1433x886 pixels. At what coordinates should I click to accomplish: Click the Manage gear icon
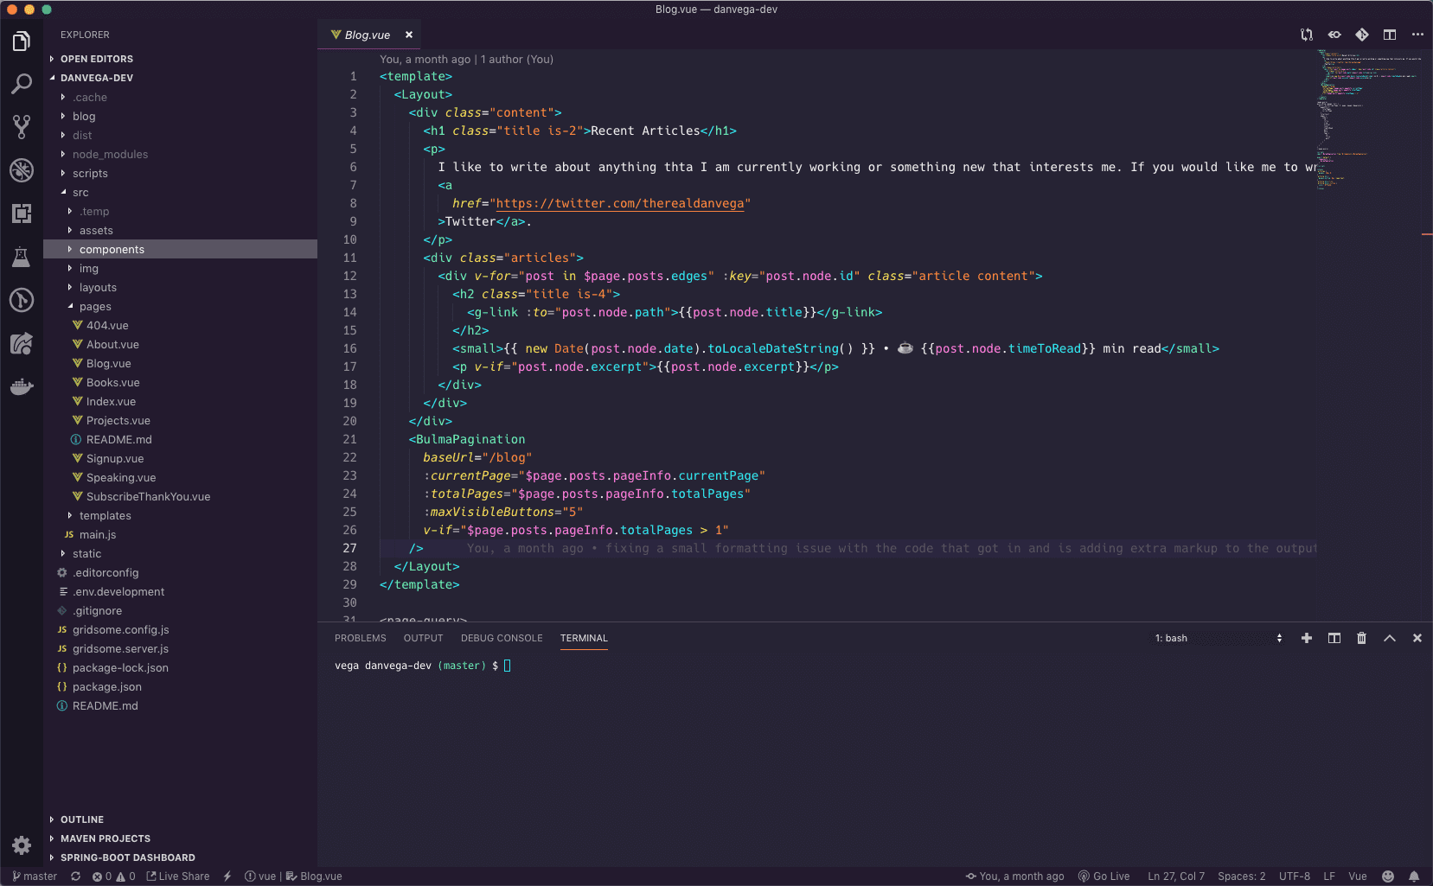tap(22, 845)
